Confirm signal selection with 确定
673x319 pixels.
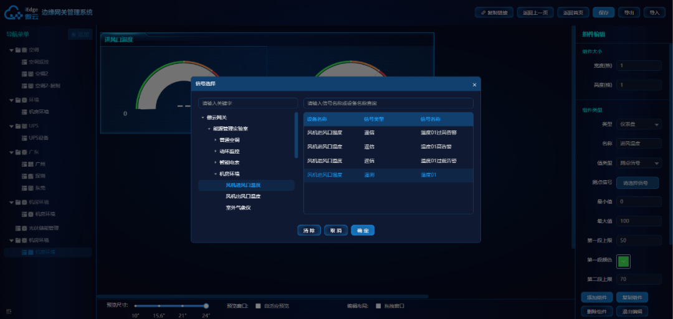(x=363, y=230)
